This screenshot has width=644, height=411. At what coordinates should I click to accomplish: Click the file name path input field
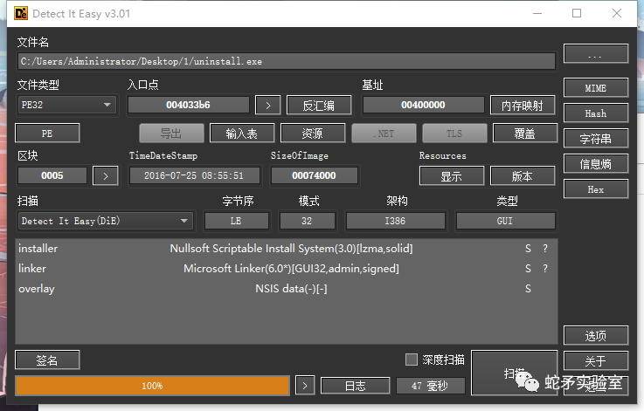coord(287,62)
